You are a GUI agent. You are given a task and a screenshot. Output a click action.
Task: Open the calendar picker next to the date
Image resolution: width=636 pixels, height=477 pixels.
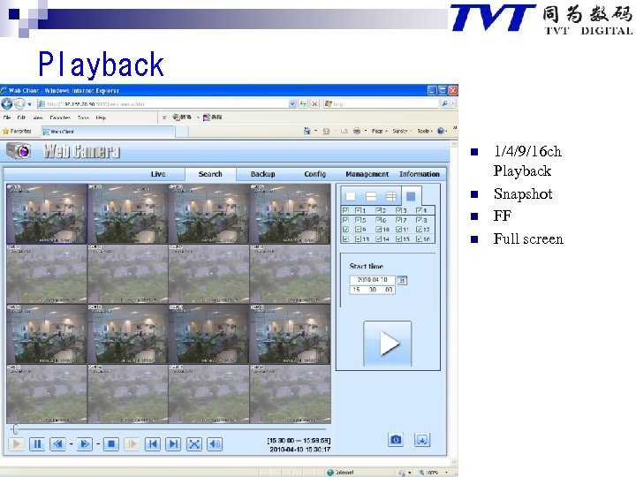[x=402, y=280]
